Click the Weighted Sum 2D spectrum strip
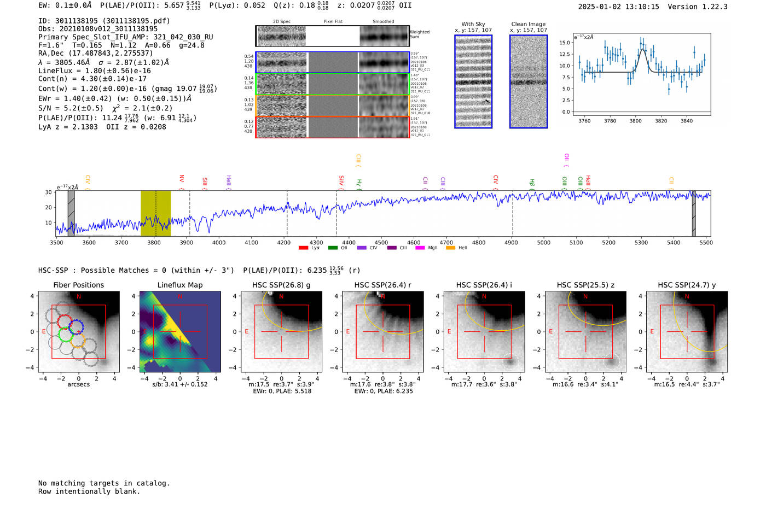Image resolution: width=766 pixels, height=521 pixels. click(x=333, y=36)
